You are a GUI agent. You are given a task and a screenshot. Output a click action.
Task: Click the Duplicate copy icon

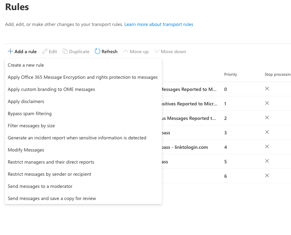pos(65,52)
